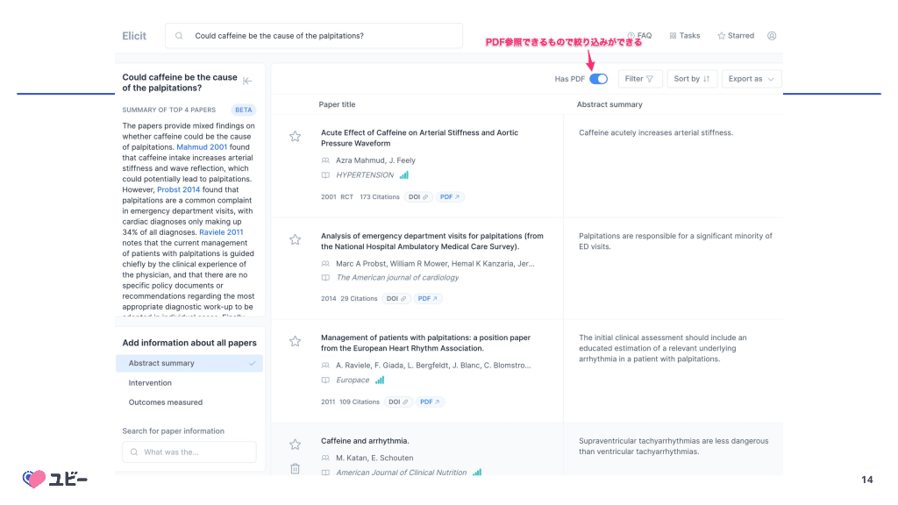898x505 pixels.
Task: Open the Starred papers page
Action: (x=736, y=36)
